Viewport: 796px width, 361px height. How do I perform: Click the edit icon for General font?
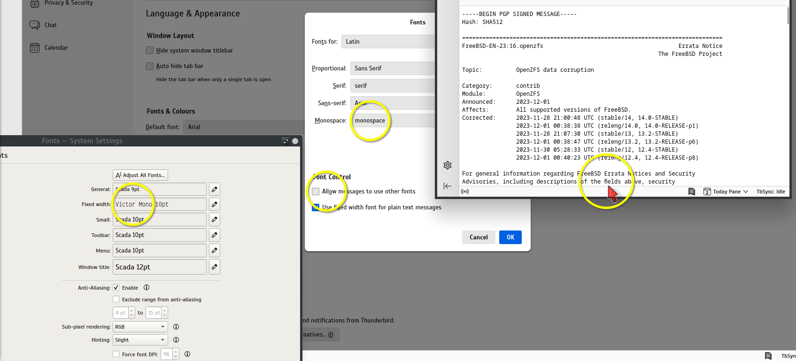pyautogui.click(x=214, y=189)
